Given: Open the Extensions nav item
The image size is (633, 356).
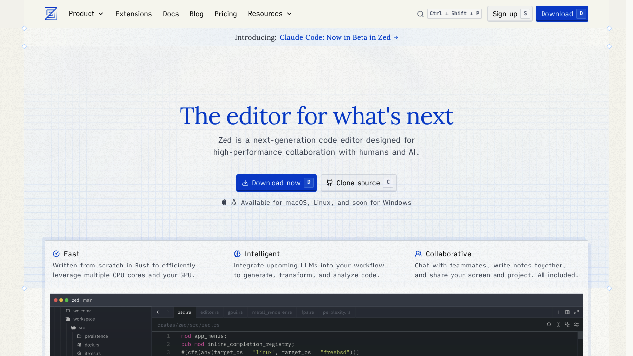Looking at the screenshot, I should 134,14.
